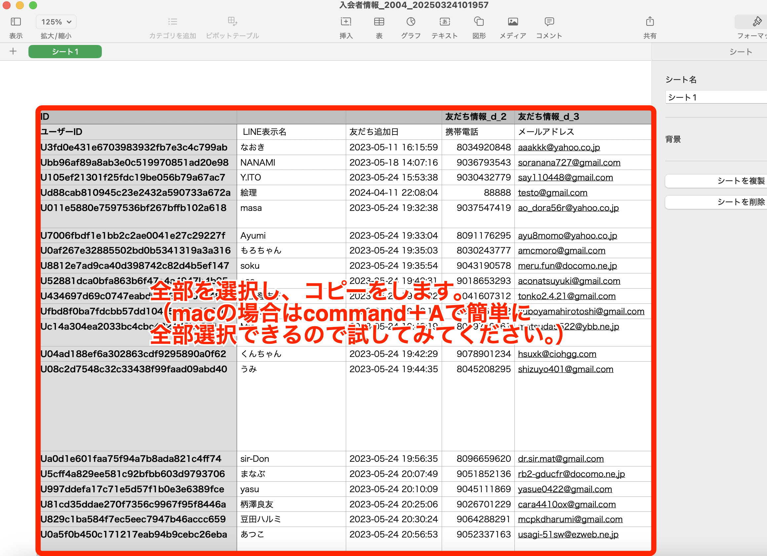Select the シート panel tab in sidebar
The height and width of the screenshot is (556, 767).
[x=741, y=52]
